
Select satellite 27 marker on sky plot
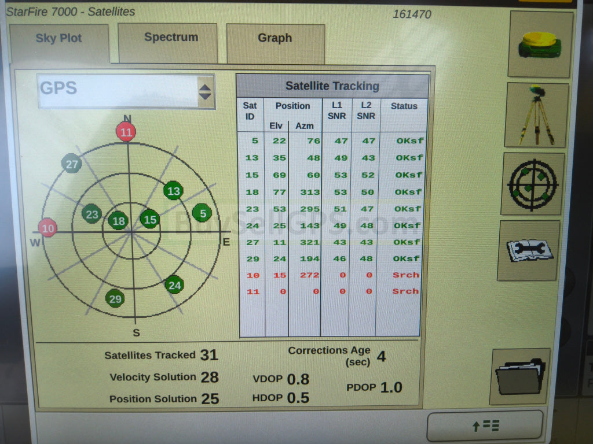[71, 164]
